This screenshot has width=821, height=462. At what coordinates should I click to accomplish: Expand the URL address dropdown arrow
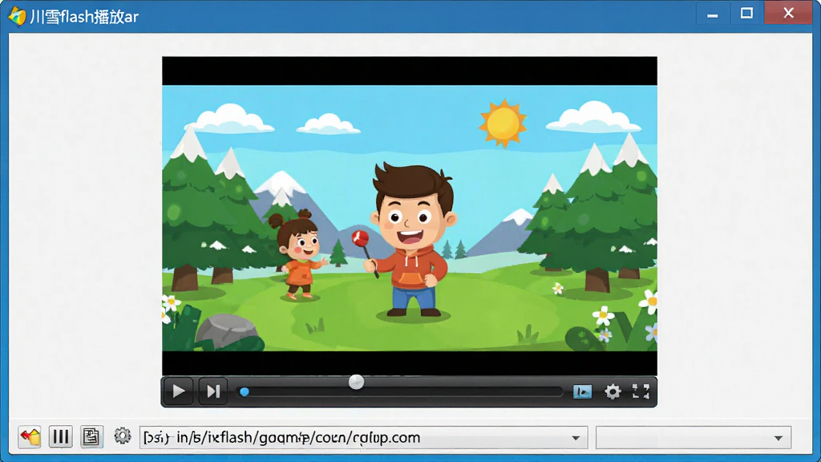point(576,438)
